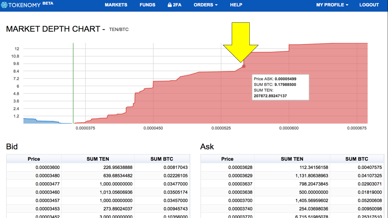This screenshot has height=218, width=388.
Task: Click the Tokenomy logo icon
Action: (4, 5)
